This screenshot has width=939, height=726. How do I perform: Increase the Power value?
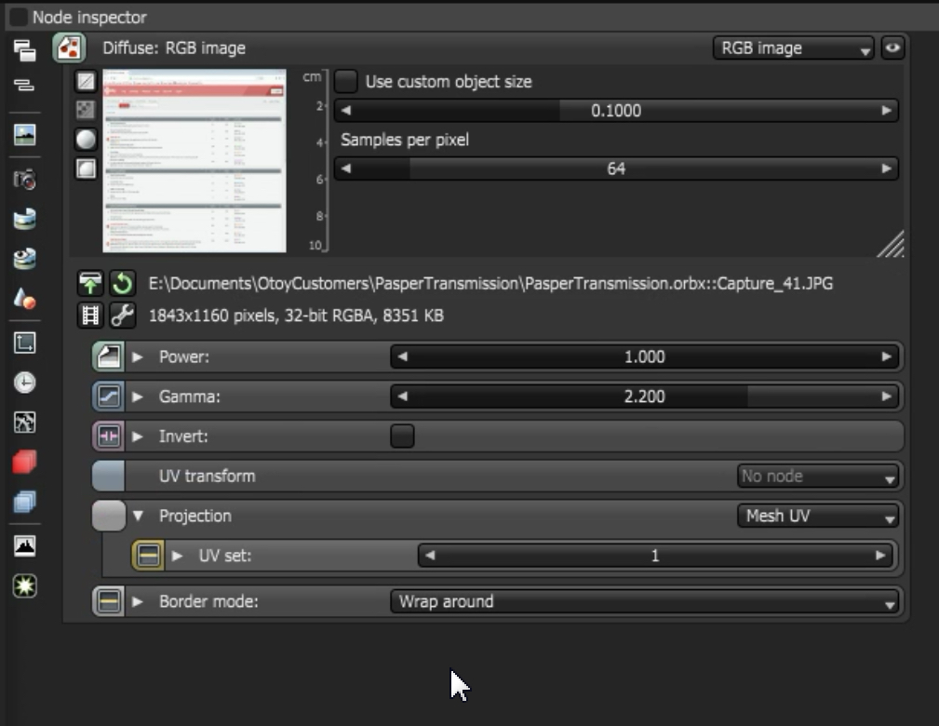coord(886,357)
